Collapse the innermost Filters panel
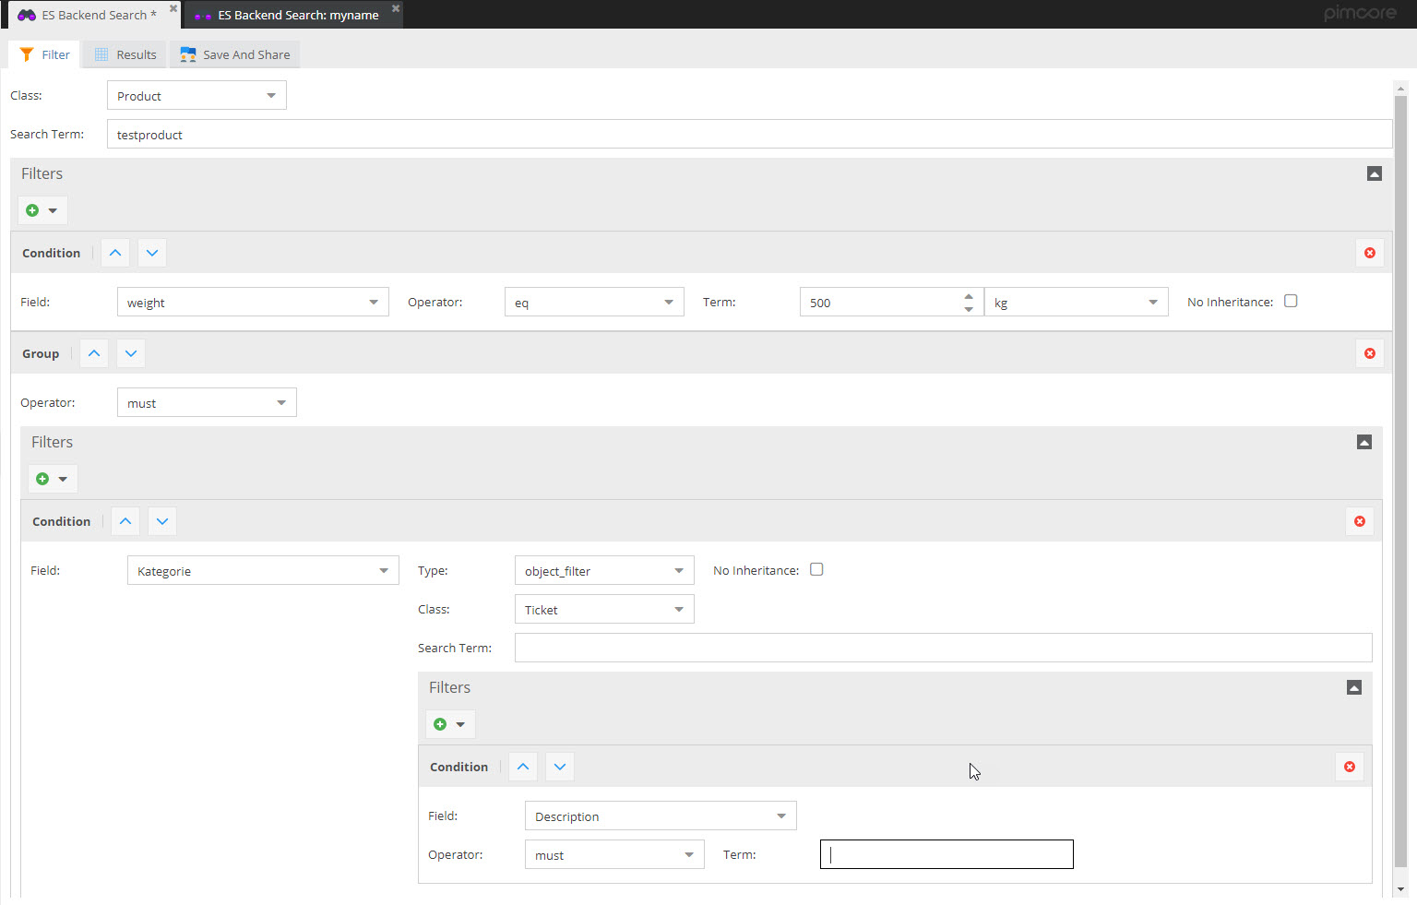This screenshot has height=905, width=1417. tap(1353, 687)
